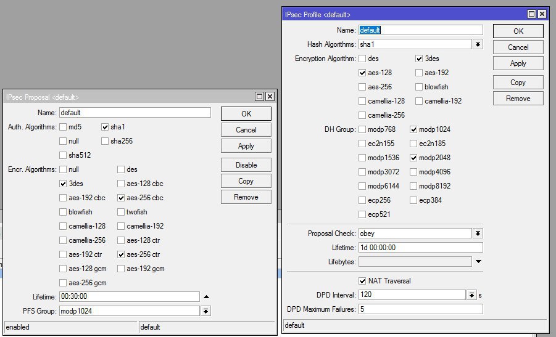Click Apply in IPsec Profile window
556x337 pixels.
(518, 63)
